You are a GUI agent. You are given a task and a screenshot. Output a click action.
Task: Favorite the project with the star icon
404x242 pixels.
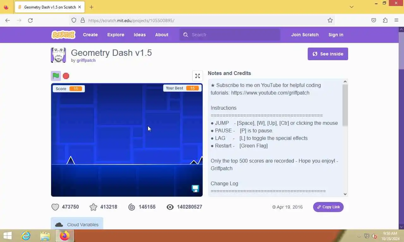coord(93,207)
